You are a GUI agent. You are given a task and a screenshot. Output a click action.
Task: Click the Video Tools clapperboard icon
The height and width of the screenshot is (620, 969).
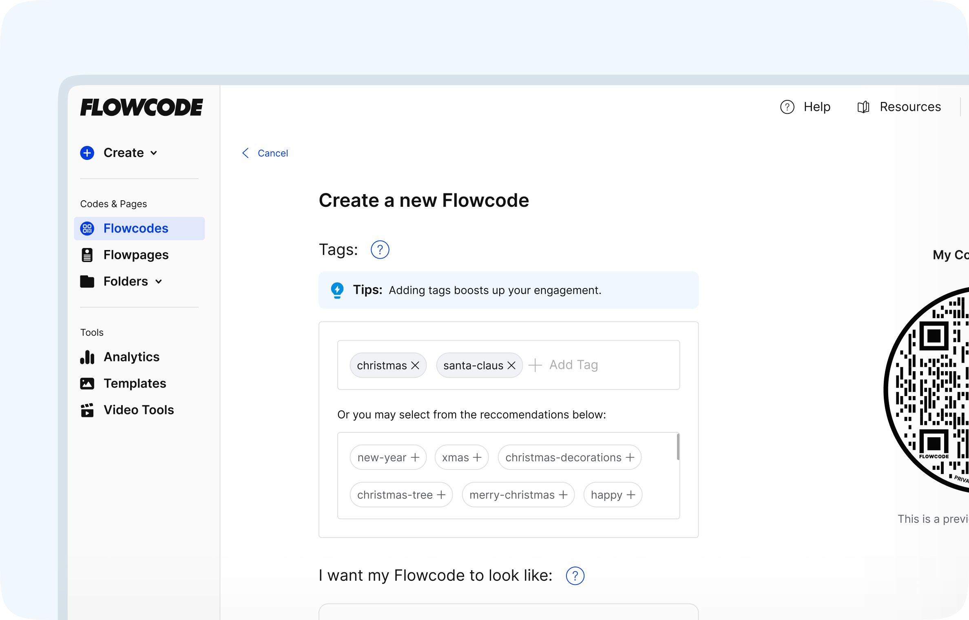click(87, 410)
